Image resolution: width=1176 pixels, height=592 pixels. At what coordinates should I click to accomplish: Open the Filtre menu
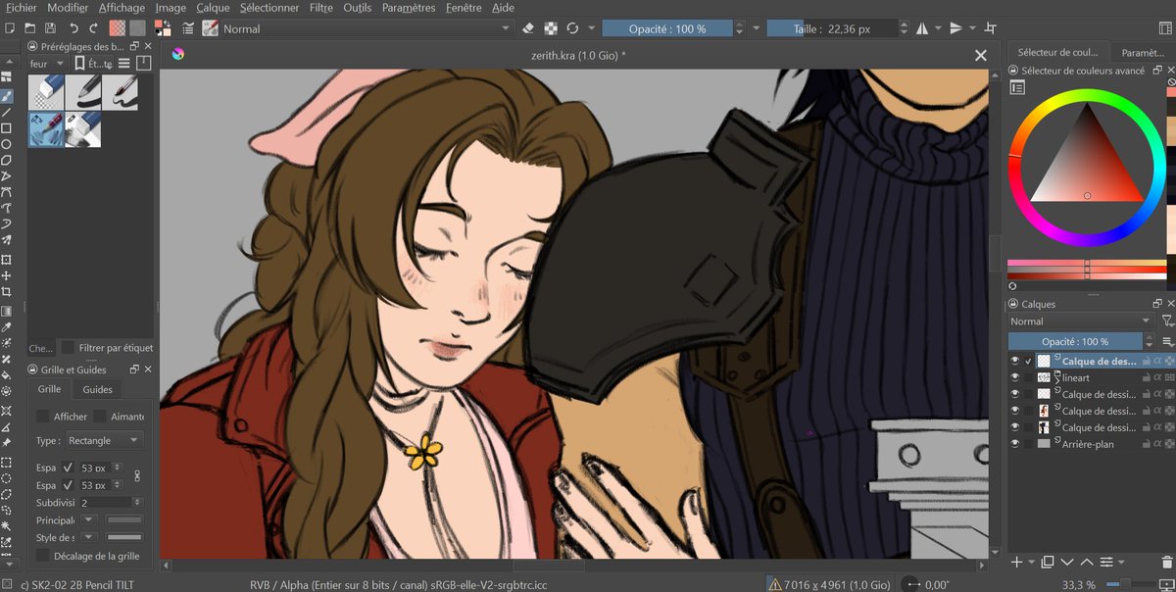[x=320, y=8]
